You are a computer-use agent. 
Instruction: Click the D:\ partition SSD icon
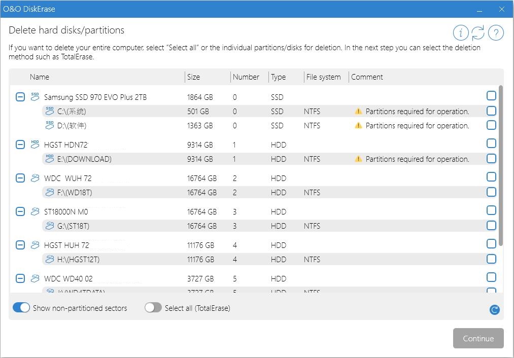(50, 125)
